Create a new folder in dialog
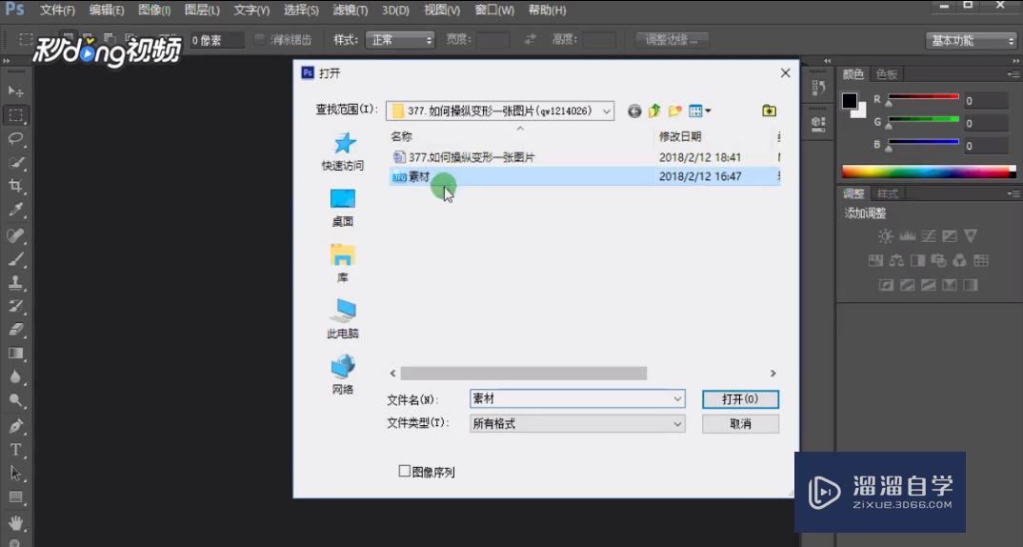 point(674,111)
